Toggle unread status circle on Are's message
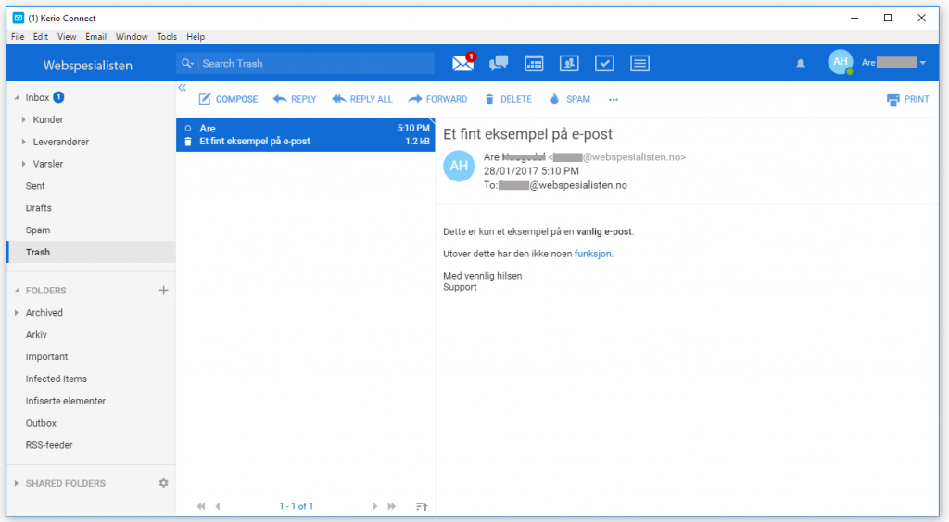 [x=188, y=128]
